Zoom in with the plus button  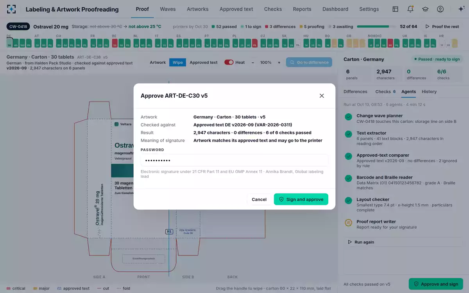point(279,63)
